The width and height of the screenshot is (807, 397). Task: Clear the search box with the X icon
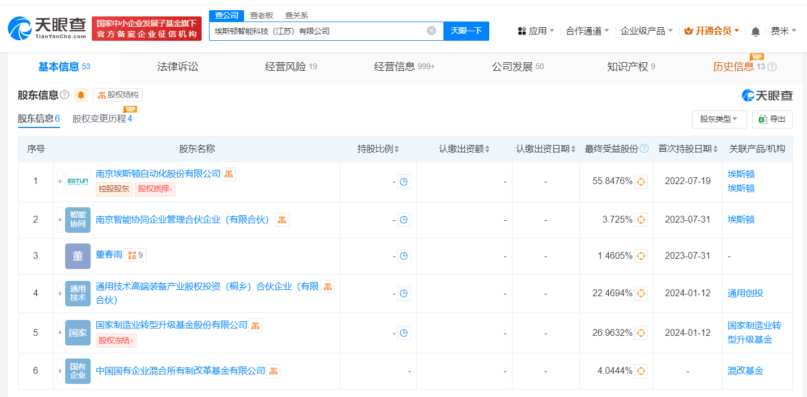tap(431, 31)
